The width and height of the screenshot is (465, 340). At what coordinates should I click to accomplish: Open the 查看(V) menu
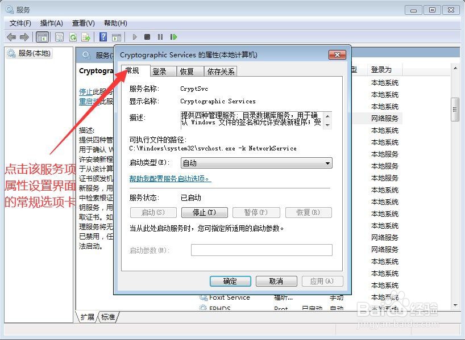pyautogui.click(x=82, y=23)
